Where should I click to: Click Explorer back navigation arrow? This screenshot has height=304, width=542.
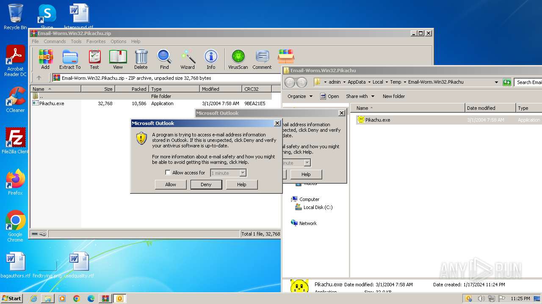pos(290,82)
